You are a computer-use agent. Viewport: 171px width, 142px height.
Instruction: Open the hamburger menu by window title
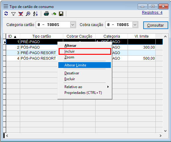click(6, 6)
